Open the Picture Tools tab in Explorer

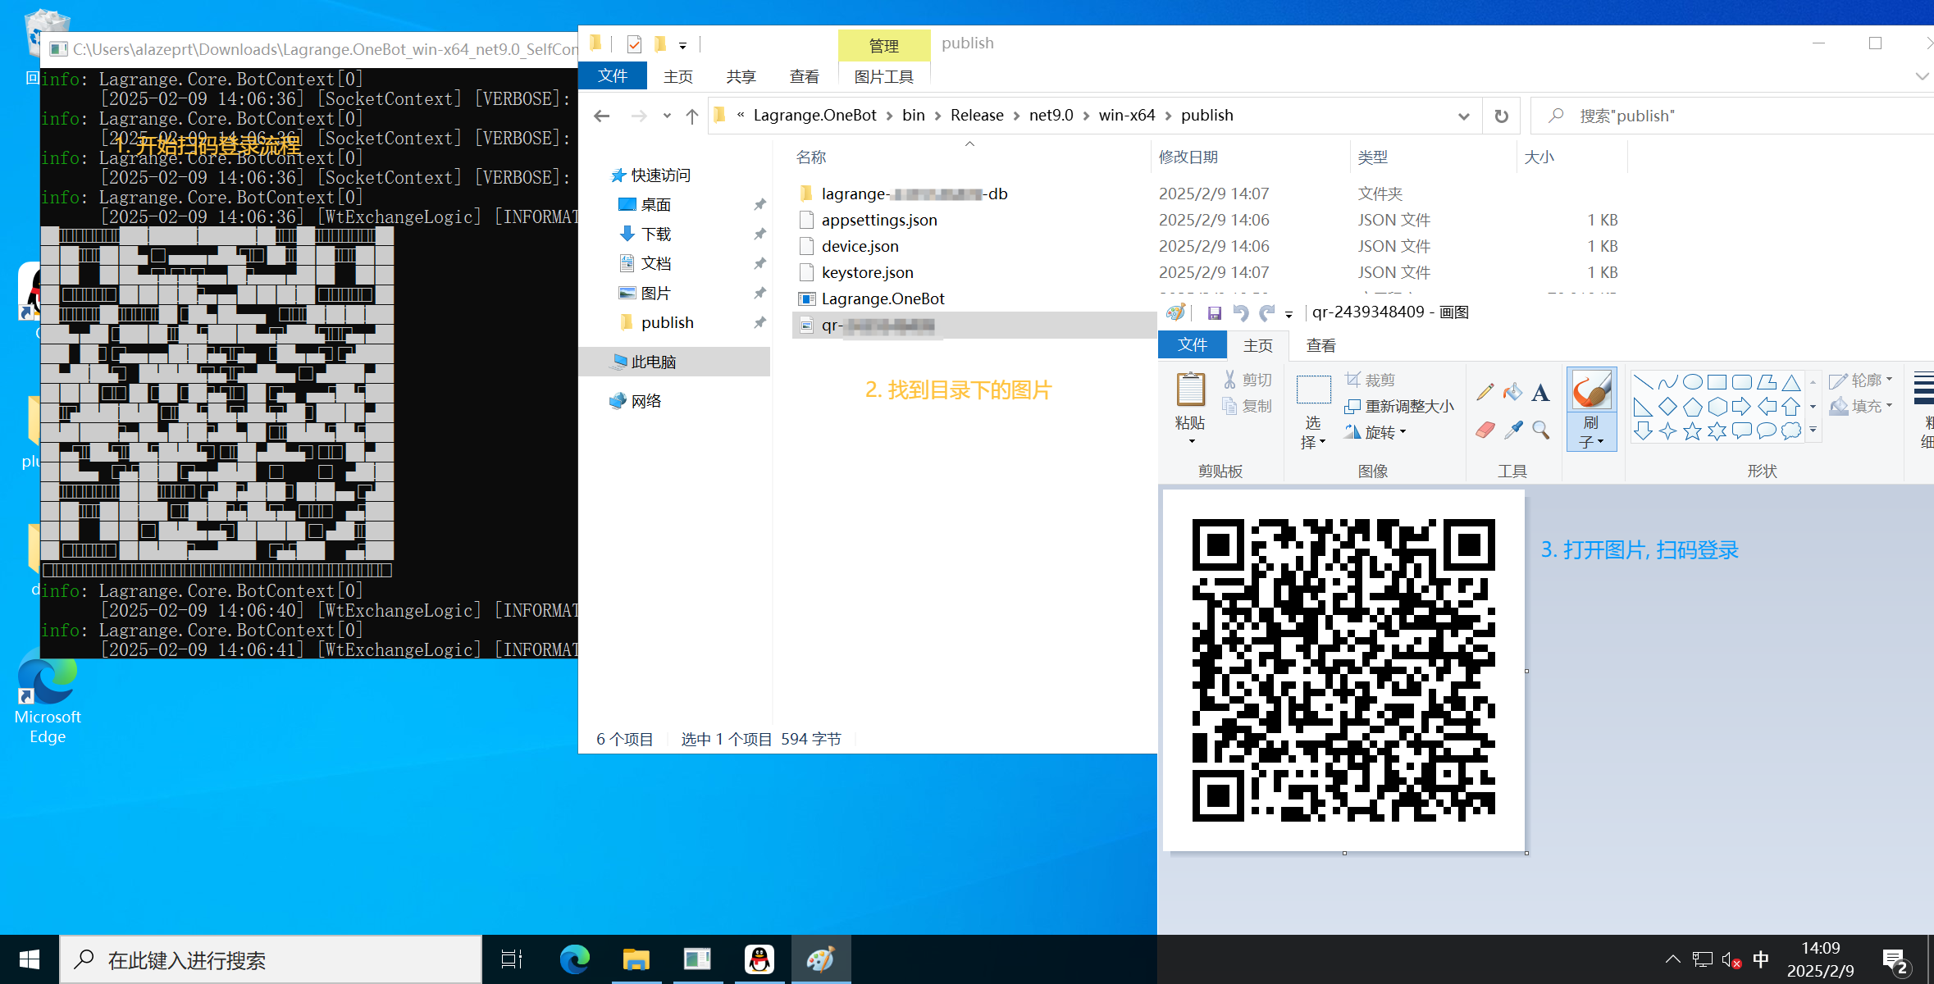point(884,76)
